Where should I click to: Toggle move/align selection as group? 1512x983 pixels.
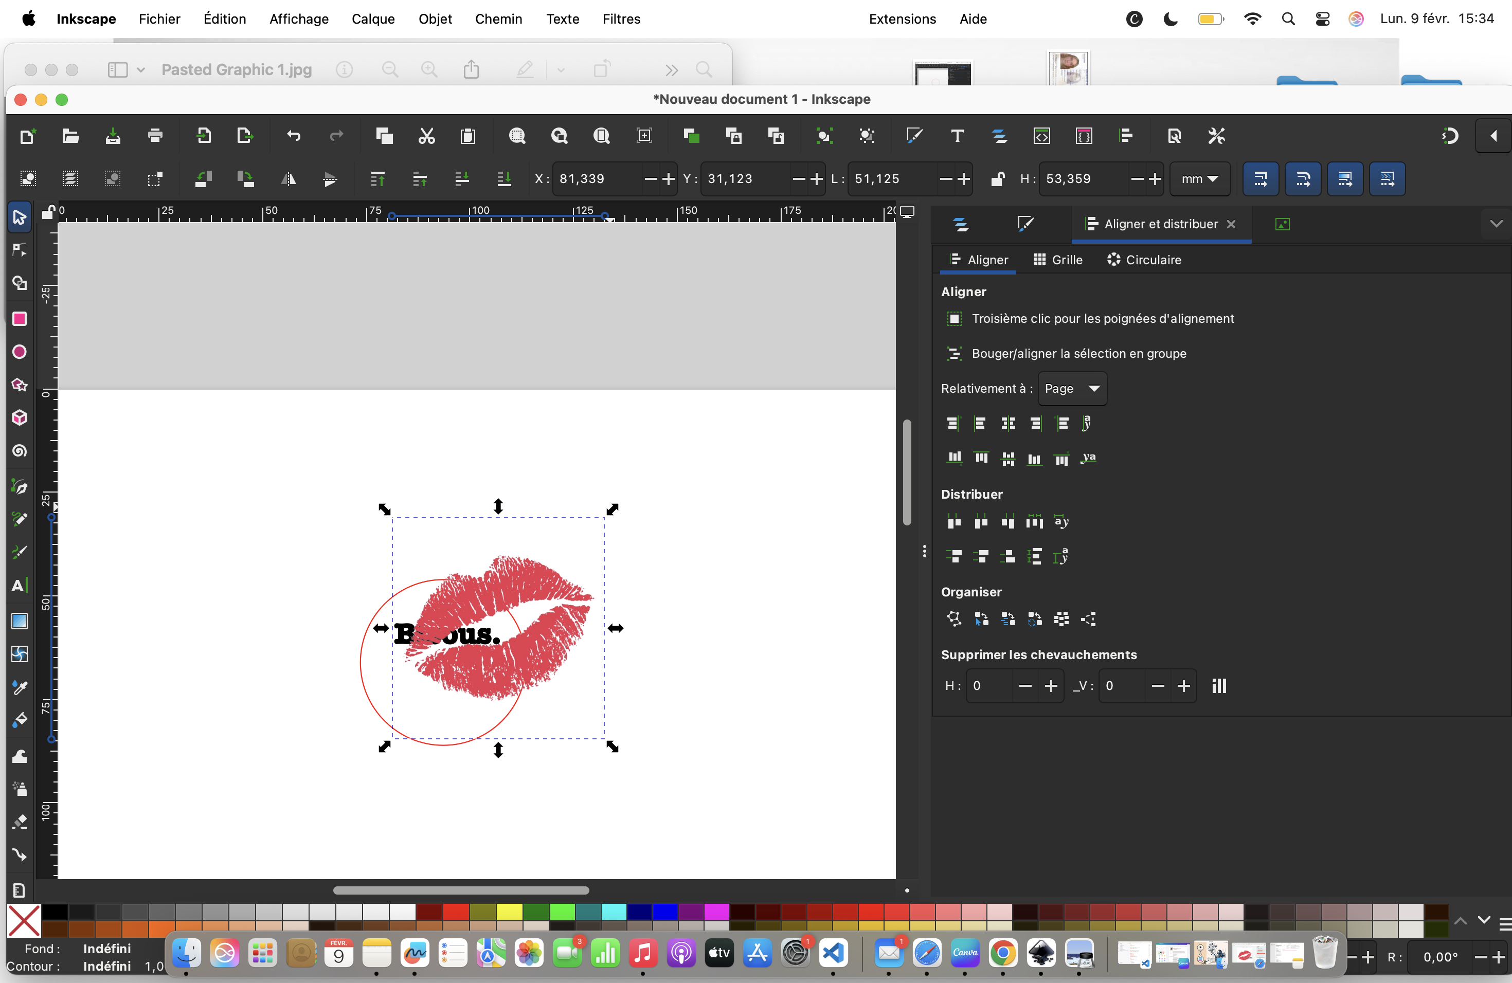(954, 354)
